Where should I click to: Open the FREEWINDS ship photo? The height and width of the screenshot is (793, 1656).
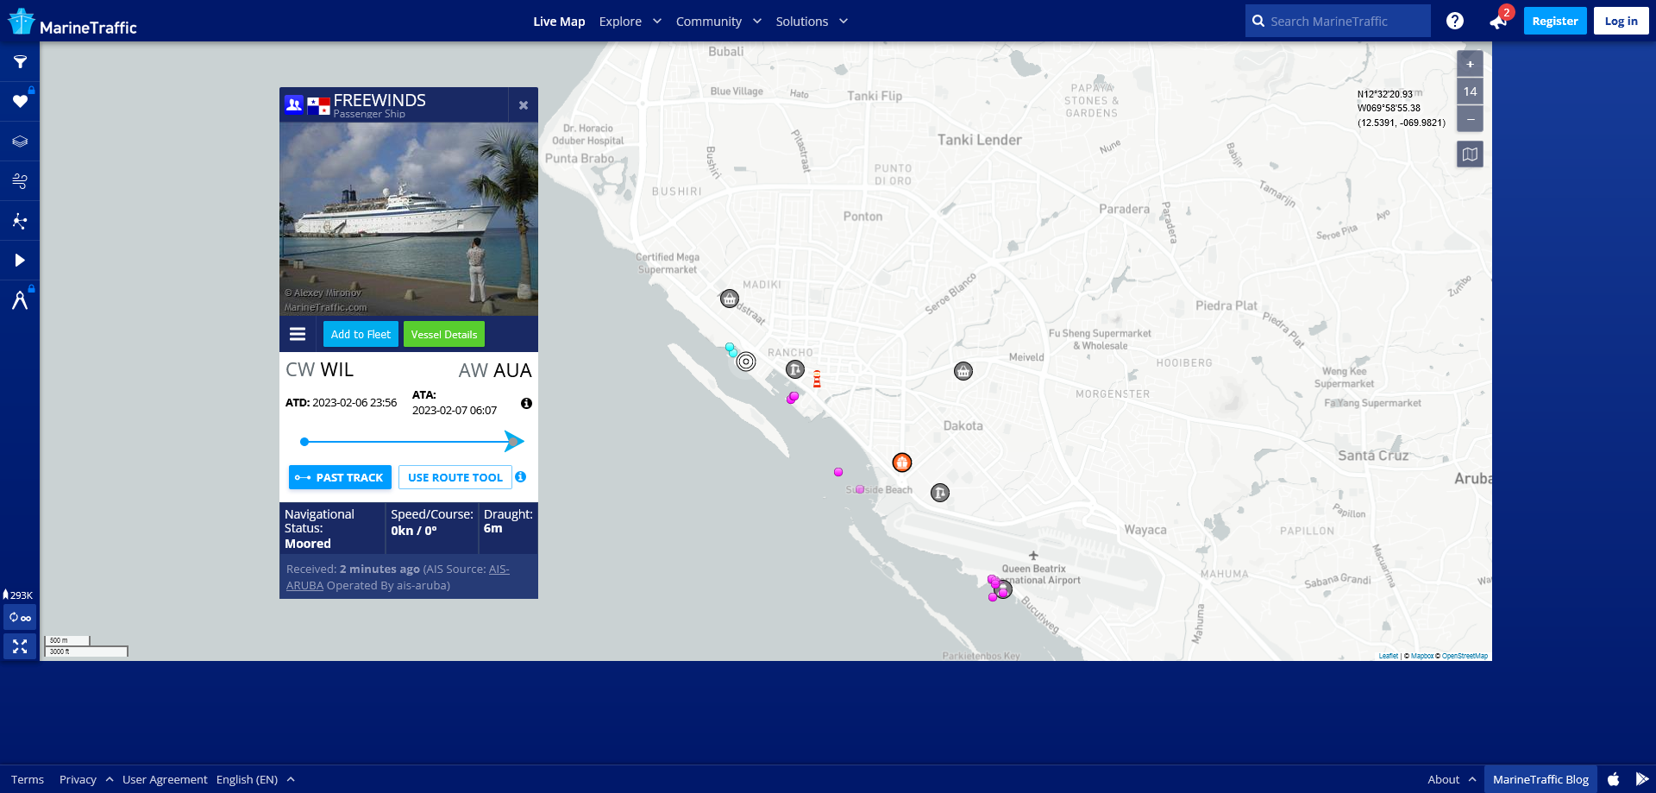click(x=409, y=219)
